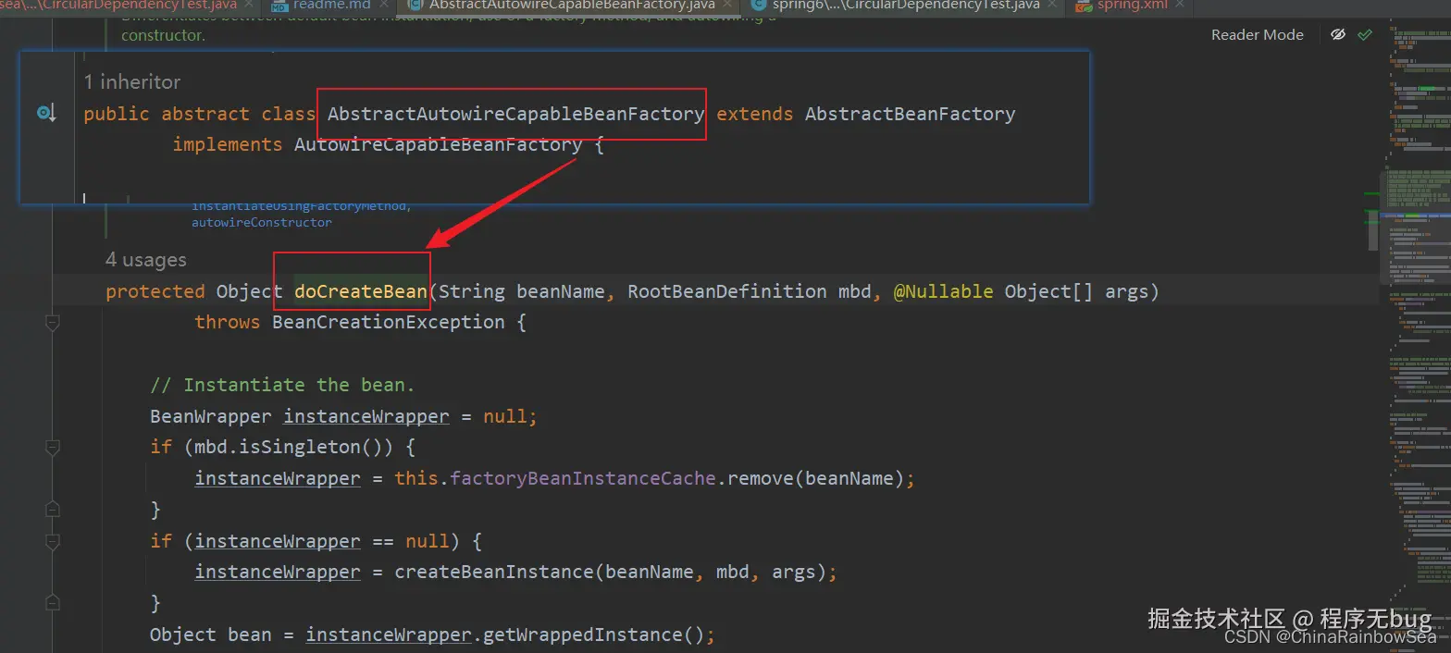Collapse the fold at 'if (mbd.isSingleton())'
Image resolution: width=1451 pixels, height=653 pixels.
52,448
